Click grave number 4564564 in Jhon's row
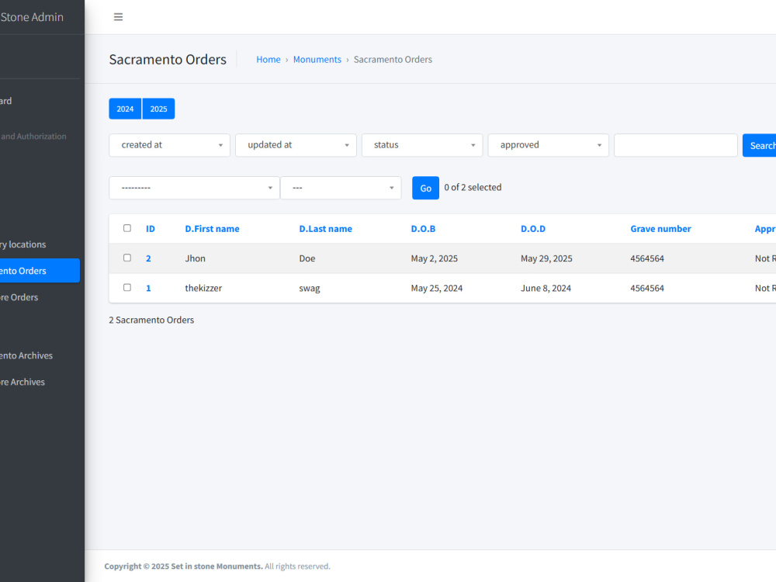The height and width of the screenshot is (582, 776). coord(647,258)
